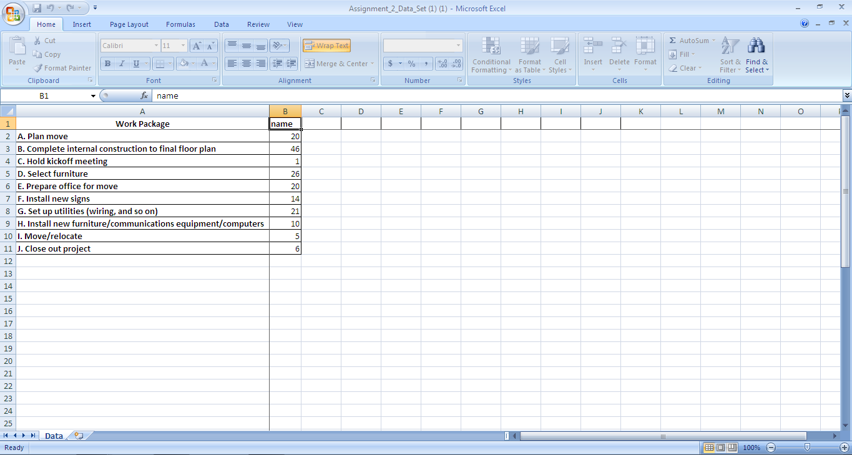Expand the AutoSum dropdown arrow
Image resolution: width=852 pixels, height=455 pixels.
pyautogui.click(x=714, y=41)
